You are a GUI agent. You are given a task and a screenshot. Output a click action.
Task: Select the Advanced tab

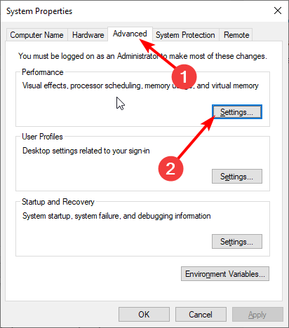tap(130, 34)
